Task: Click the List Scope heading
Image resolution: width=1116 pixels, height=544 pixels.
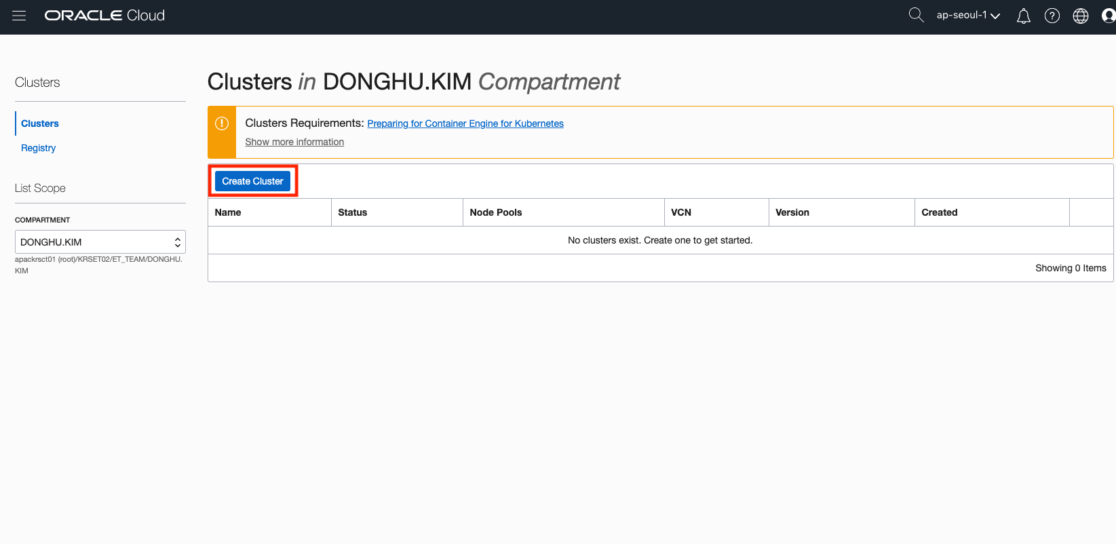Action: point(40,188)
